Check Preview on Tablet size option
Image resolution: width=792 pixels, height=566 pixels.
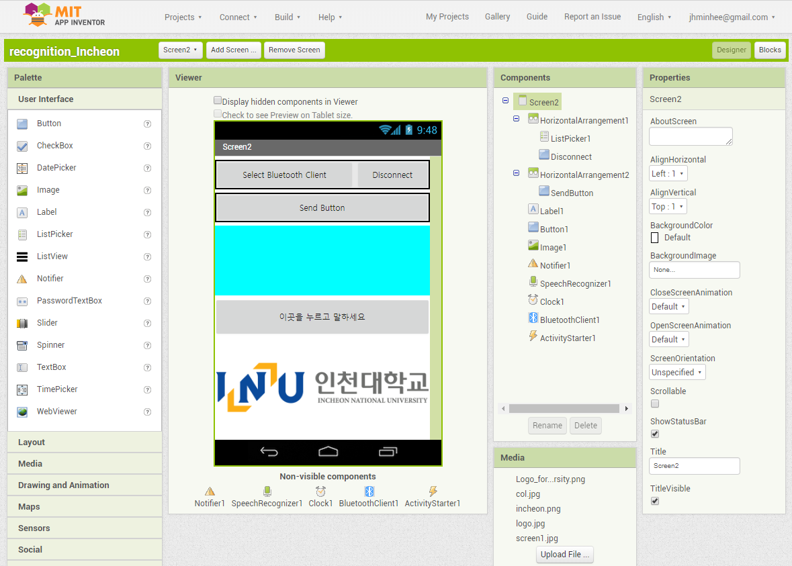tap(218, 114)
